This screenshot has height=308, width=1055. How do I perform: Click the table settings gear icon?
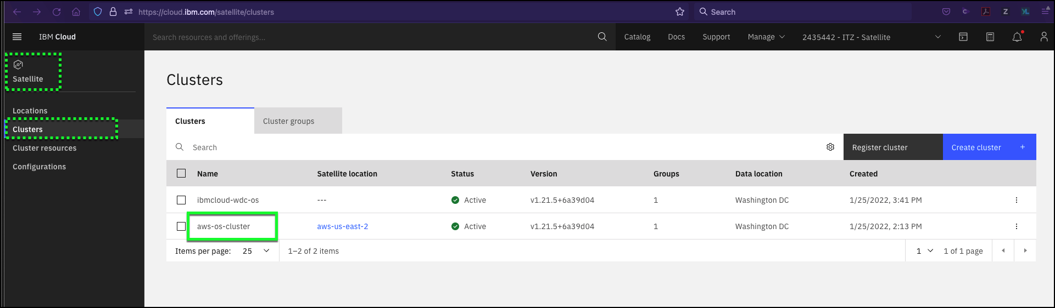830,147
